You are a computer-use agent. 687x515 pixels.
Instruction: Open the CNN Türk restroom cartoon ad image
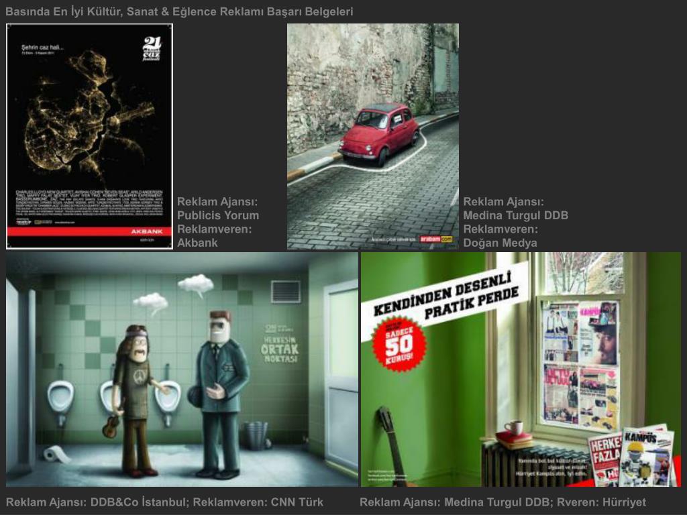click(x=182, y=369)
